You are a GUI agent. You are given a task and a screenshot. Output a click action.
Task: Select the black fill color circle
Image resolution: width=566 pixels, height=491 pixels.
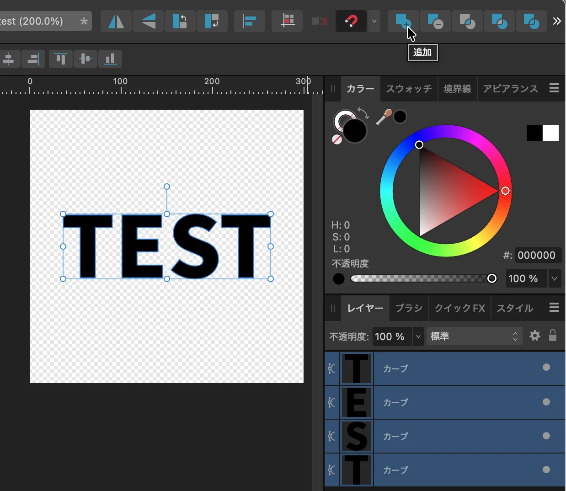click(x=355, y=131)
